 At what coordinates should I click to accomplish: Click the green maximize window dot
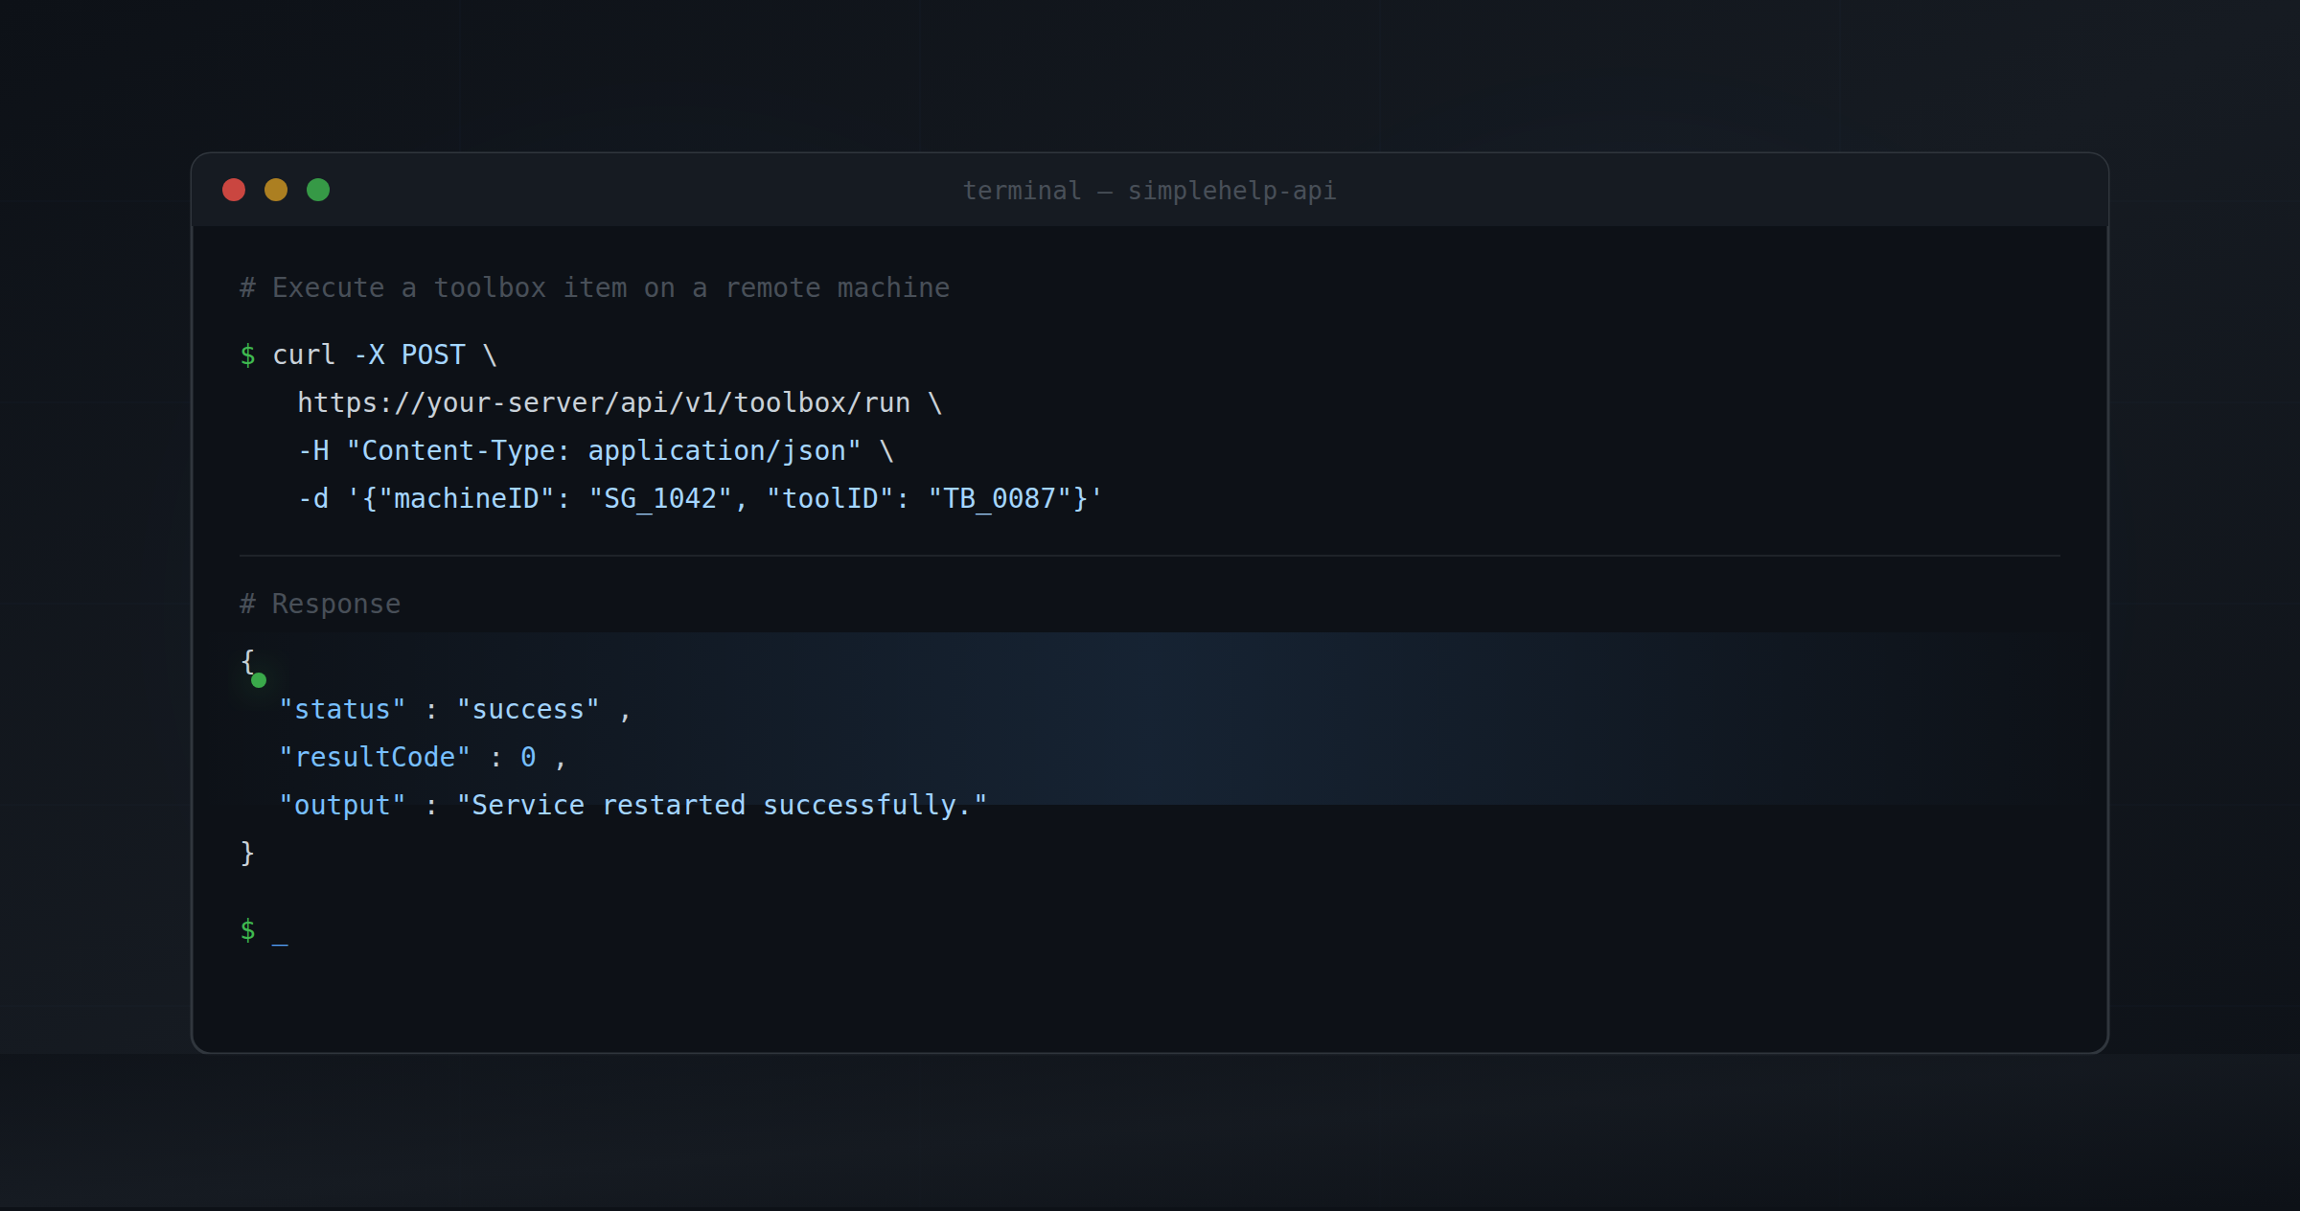click(318, 190)
